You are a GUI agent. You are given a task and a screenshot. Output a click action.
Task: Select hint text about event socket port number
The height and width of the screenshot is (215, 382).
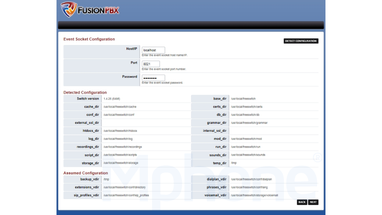(164, 69)
